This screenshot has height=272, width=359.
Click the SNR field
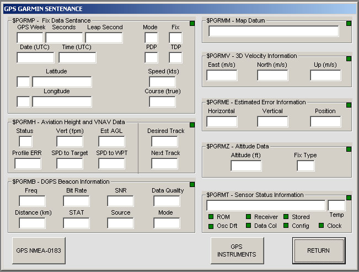[x=120, y=201]
